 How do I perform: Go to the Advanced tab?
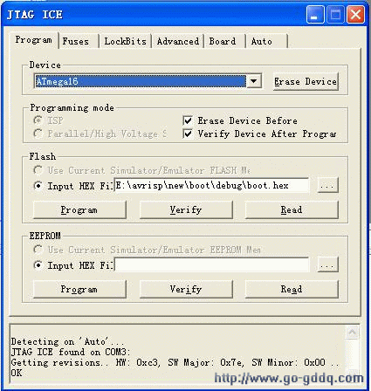tap(178, 41)
